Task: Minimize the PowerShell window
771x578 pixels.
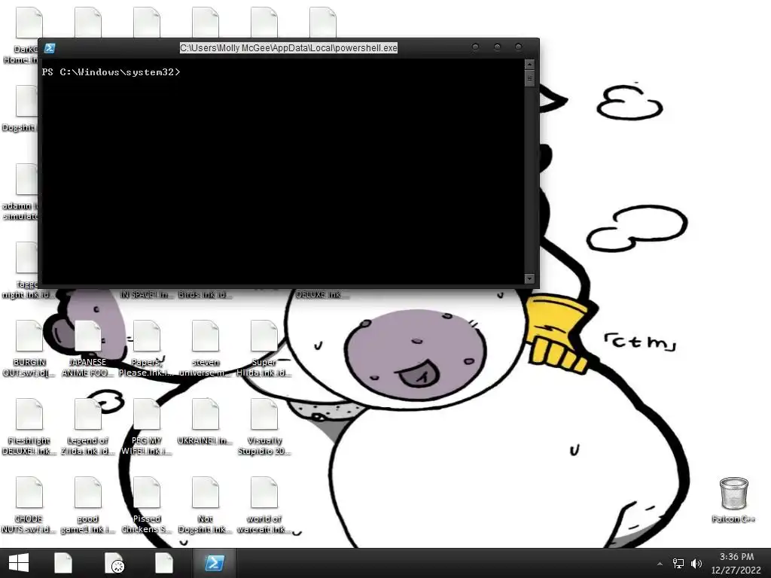Action: 475,47
